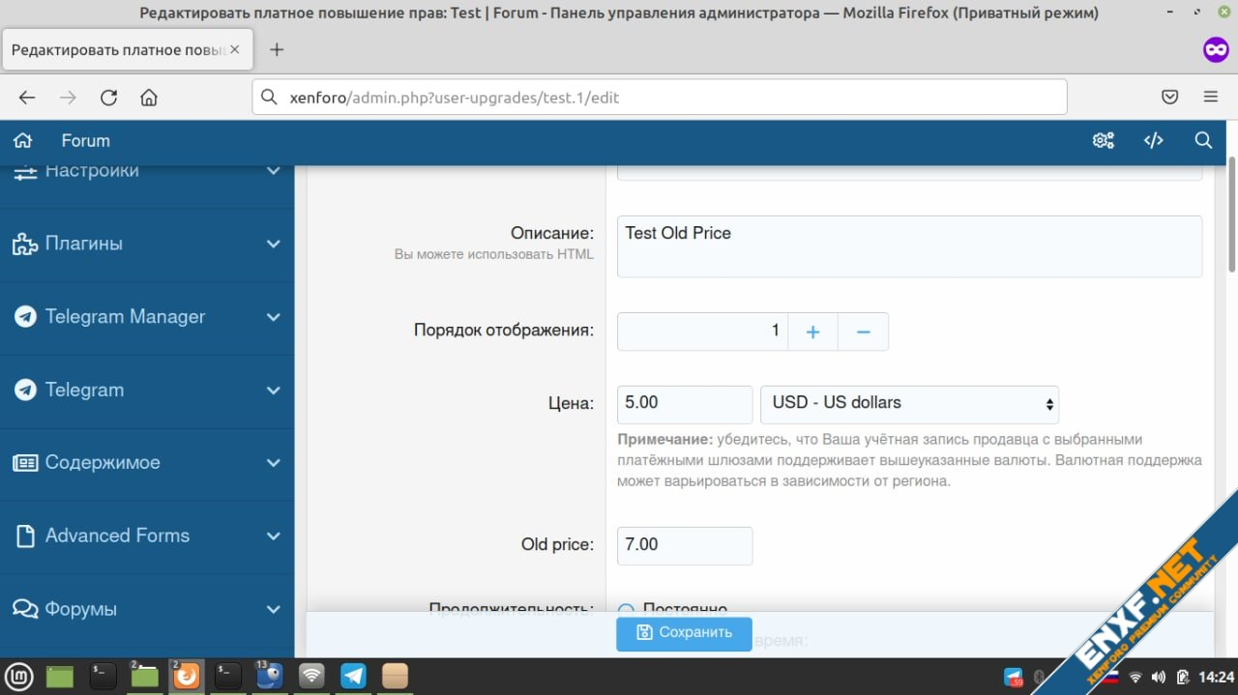
Task: Open Telegram from the taskbar
Action: 353,676
